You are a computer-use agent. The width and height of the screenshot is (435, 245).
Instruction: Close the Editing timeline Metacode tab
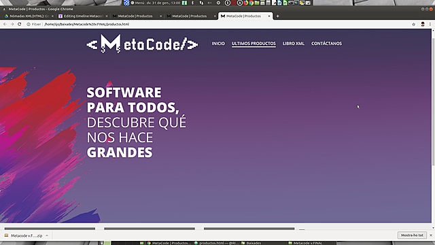107,16
